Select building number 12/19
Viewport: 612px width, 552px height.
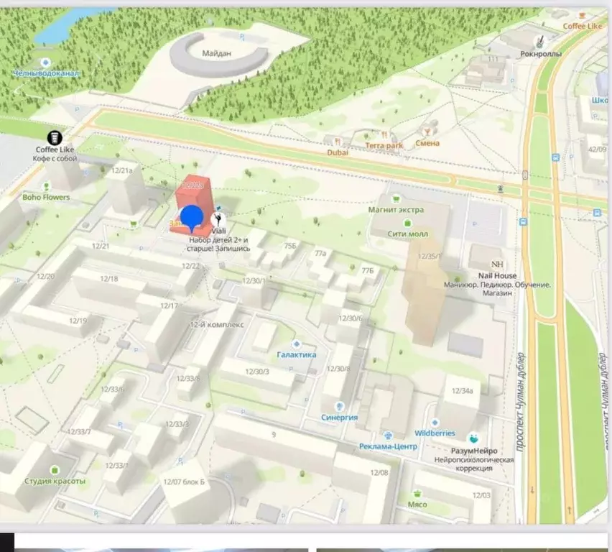[78, 321]
